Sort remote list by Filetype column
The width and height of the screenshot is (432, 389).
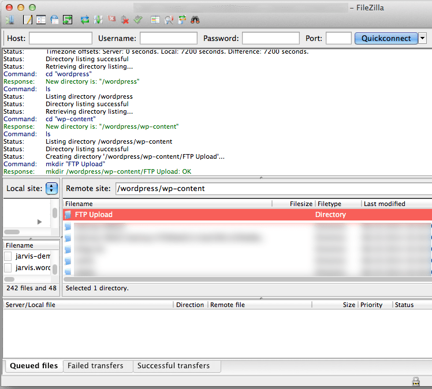338,204
